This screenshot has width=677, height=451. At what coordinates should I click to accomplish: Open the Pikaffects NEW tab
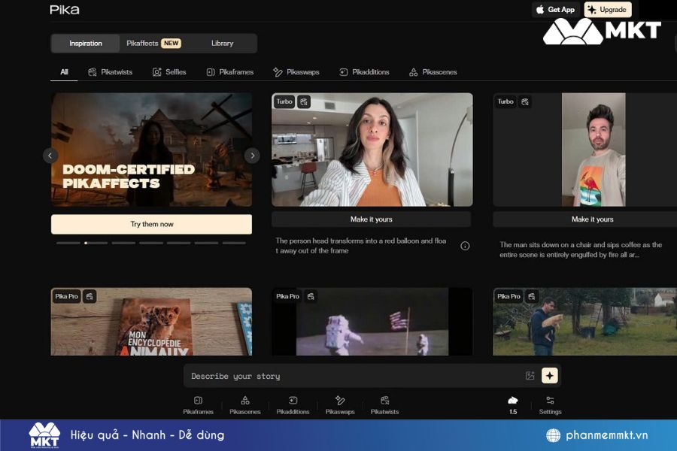click(153, 43)
